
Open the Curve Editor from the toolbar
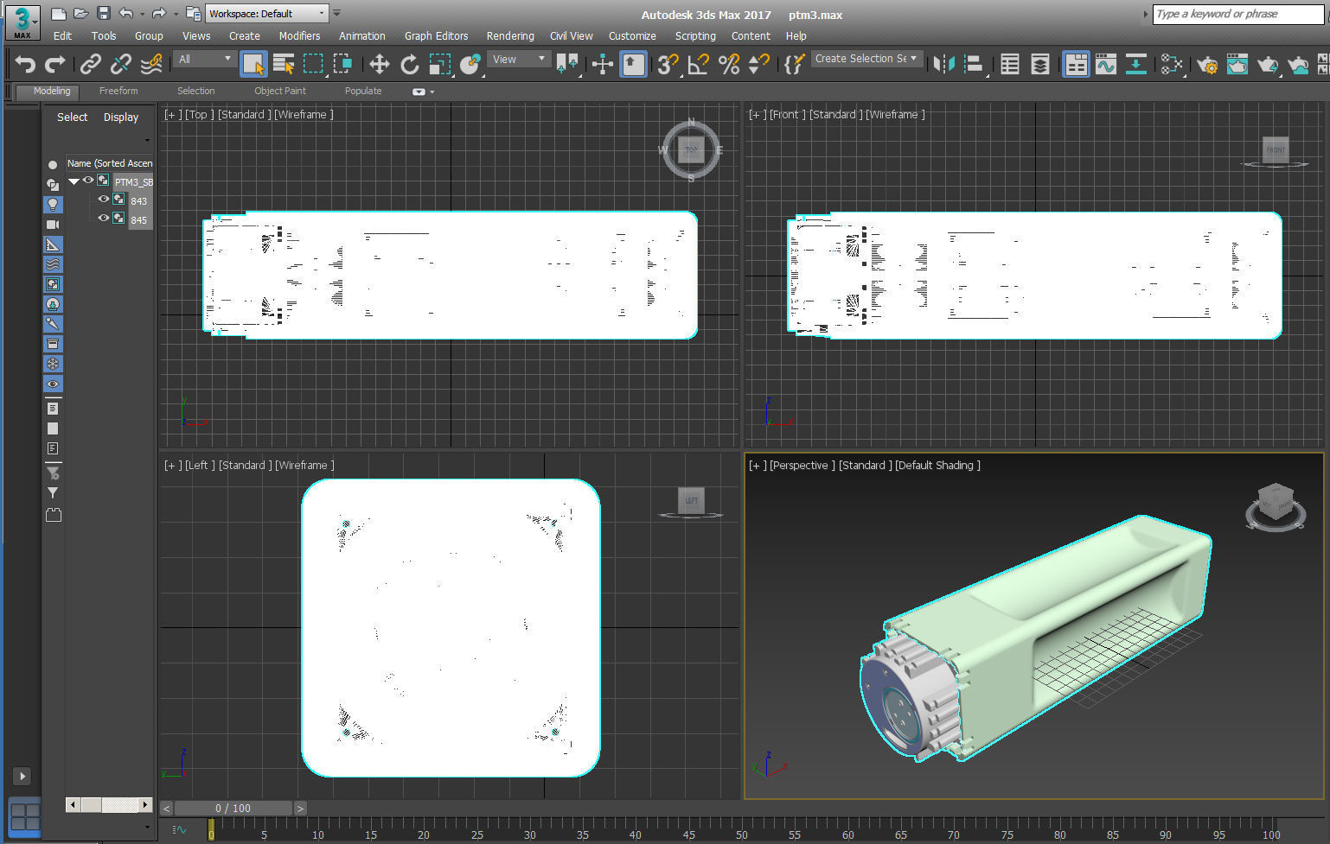[x=1106, y=64]
